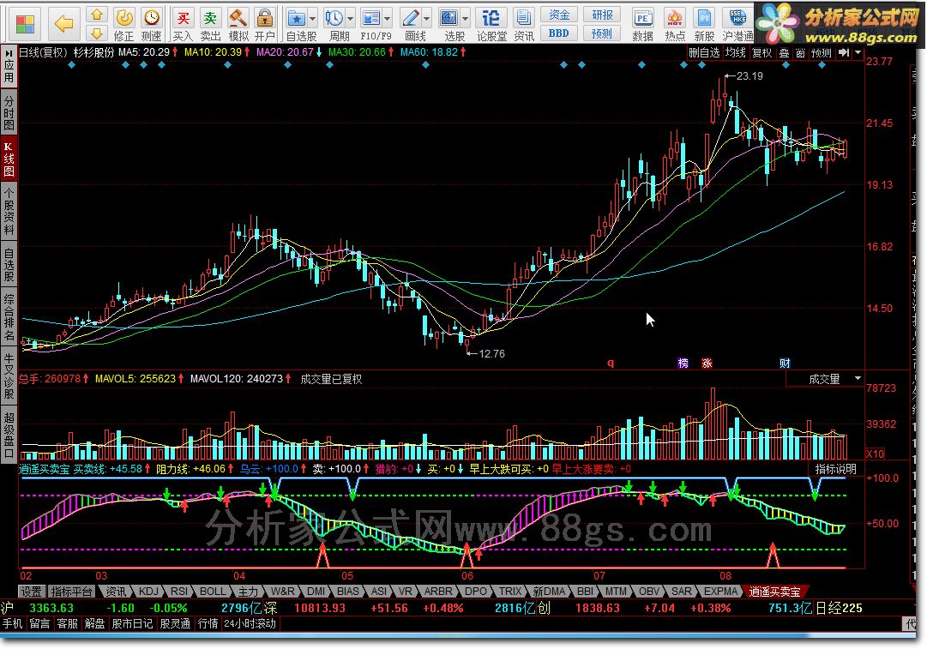927x649 pixels.
Task: Open the 模拟 gavel simulation icon
Action: 238,18
